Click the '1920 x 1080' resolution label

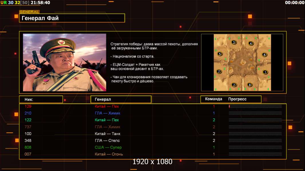click(x=152, y=162)
